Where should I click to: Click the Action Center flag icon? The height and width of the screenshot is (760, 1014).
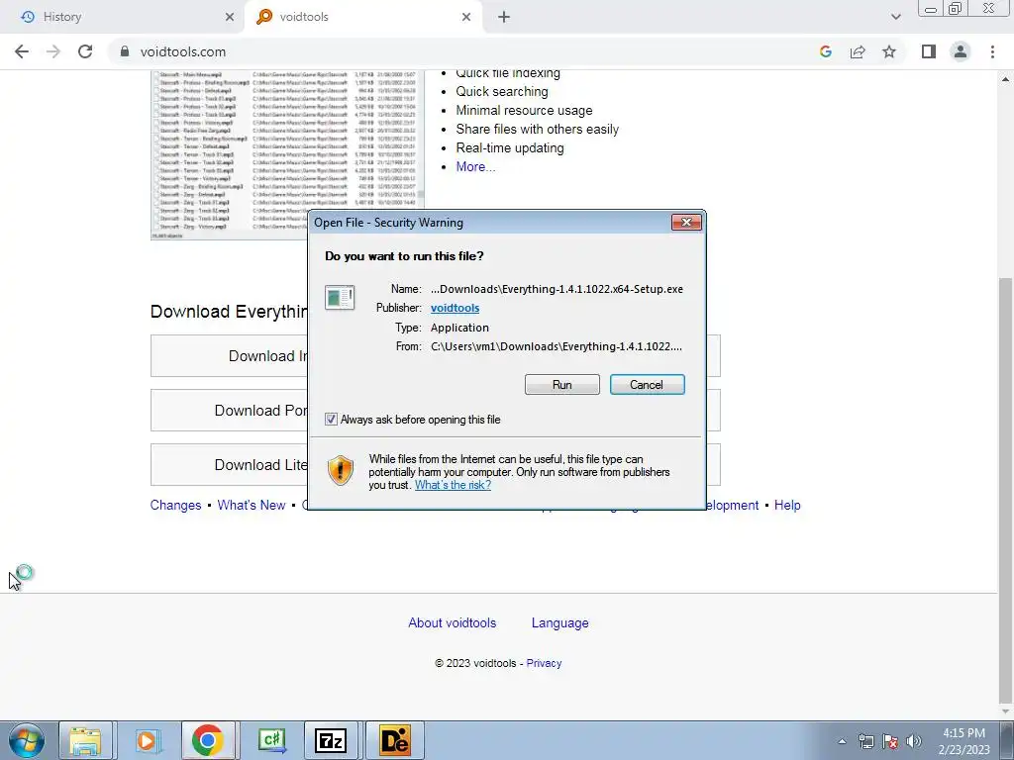point(890,741)
